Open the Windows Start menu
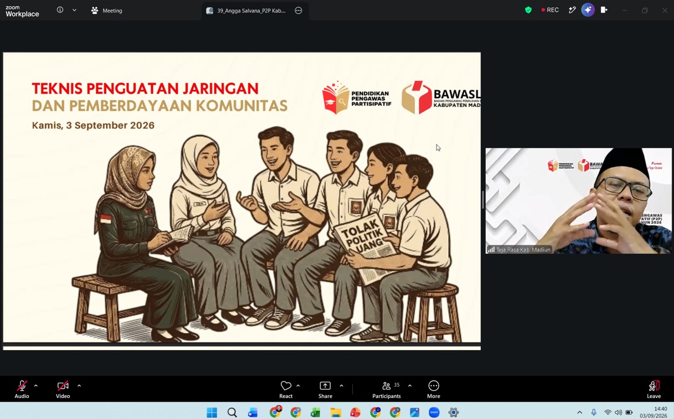Screen dimensions: 674x419 click(x=212, y=413)
